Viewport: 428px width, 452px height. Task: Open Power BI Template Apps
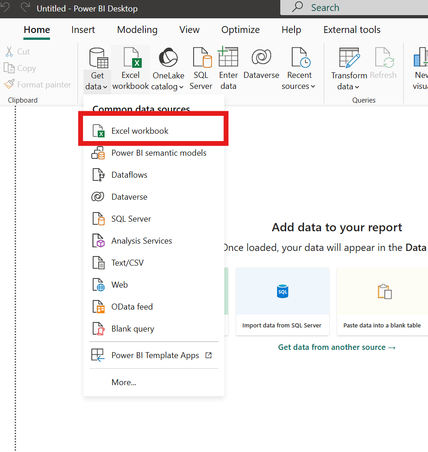point(154,355)
